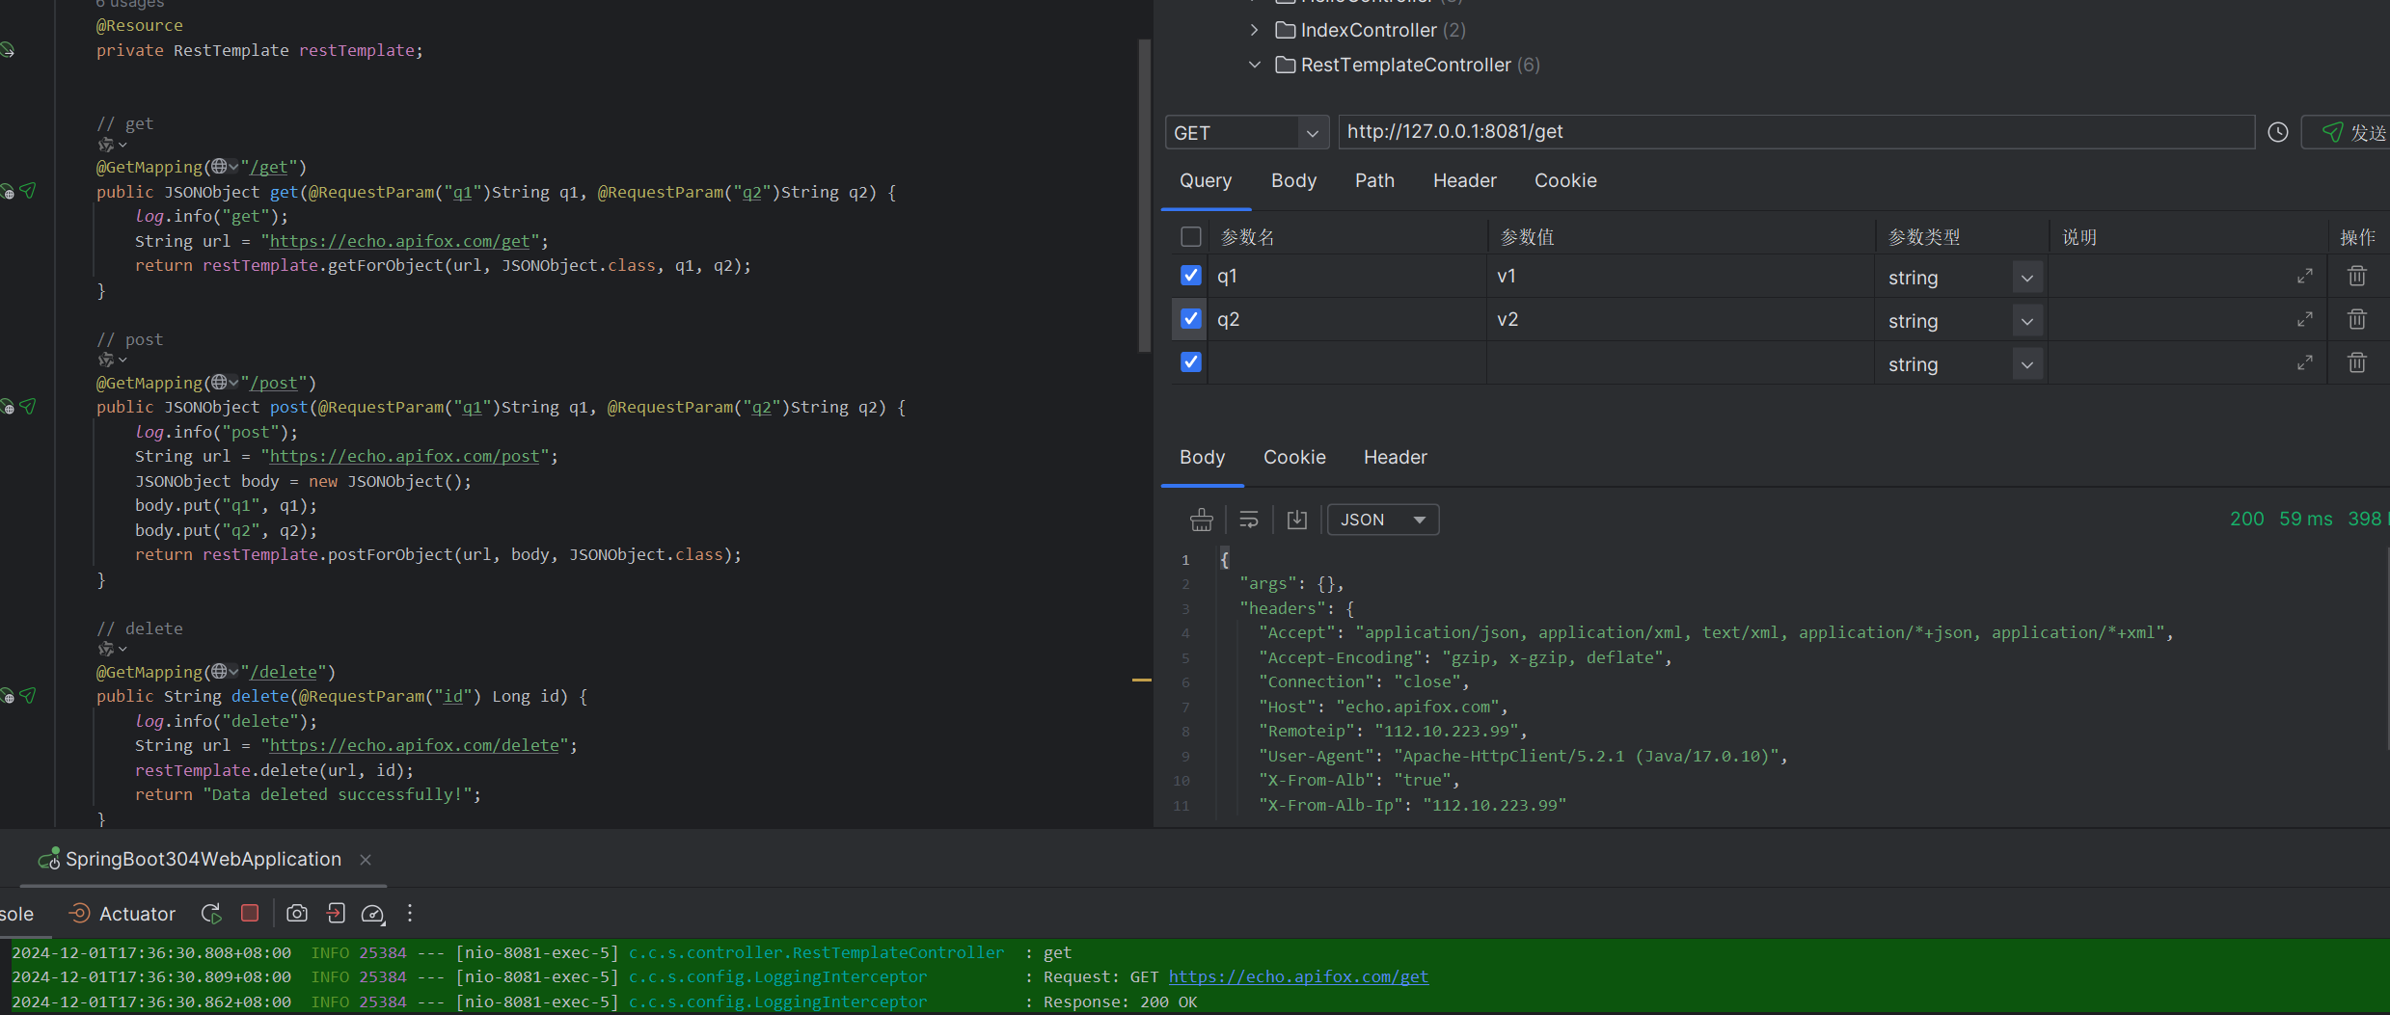This screenshot has height=1015, width=2390.
Task: Click the request URL input field
Action: click(1796, 132)
